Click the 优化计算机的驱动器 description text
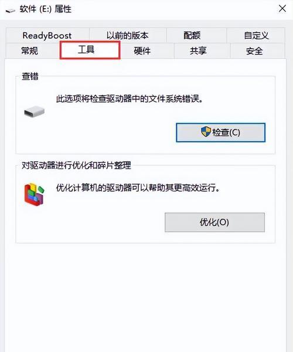 coord(138,188)
